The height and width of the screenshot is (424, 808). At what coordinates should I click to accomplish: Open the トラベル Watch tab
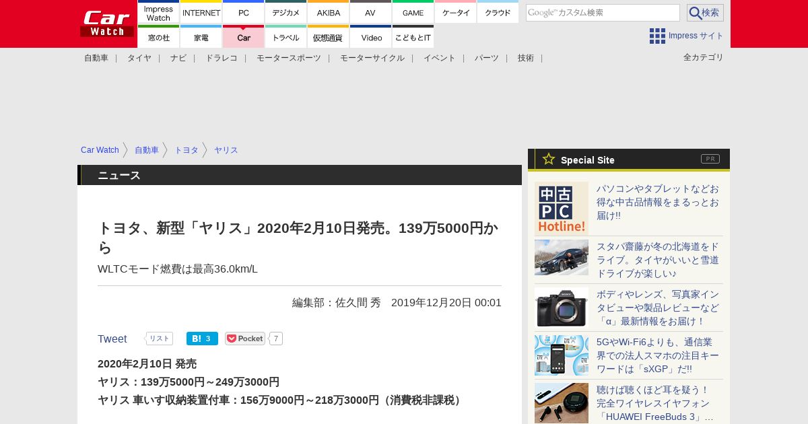[285, 36]
